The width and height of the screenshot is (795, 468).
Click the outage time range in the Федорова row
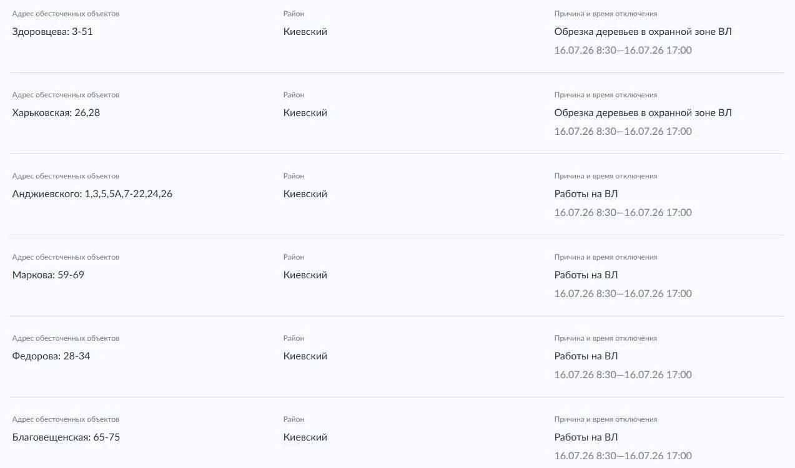[x=623, y=375]
